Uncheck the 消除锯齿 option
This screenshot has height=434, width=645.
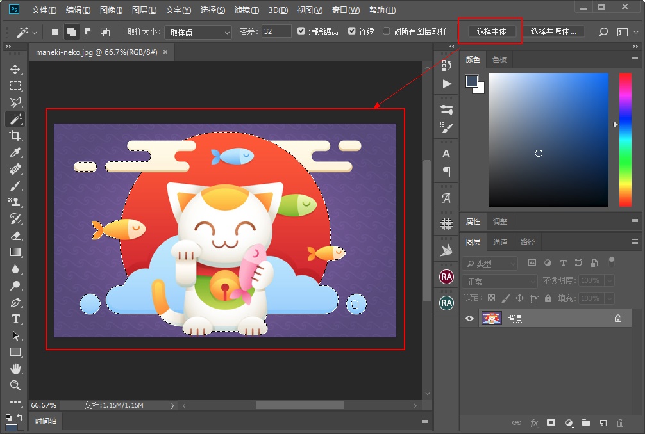click(301, 30)
